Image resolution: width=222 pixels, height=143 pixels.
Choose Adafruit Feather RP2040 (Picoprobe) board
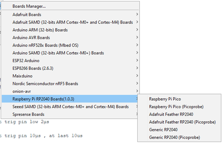point(179,122)
